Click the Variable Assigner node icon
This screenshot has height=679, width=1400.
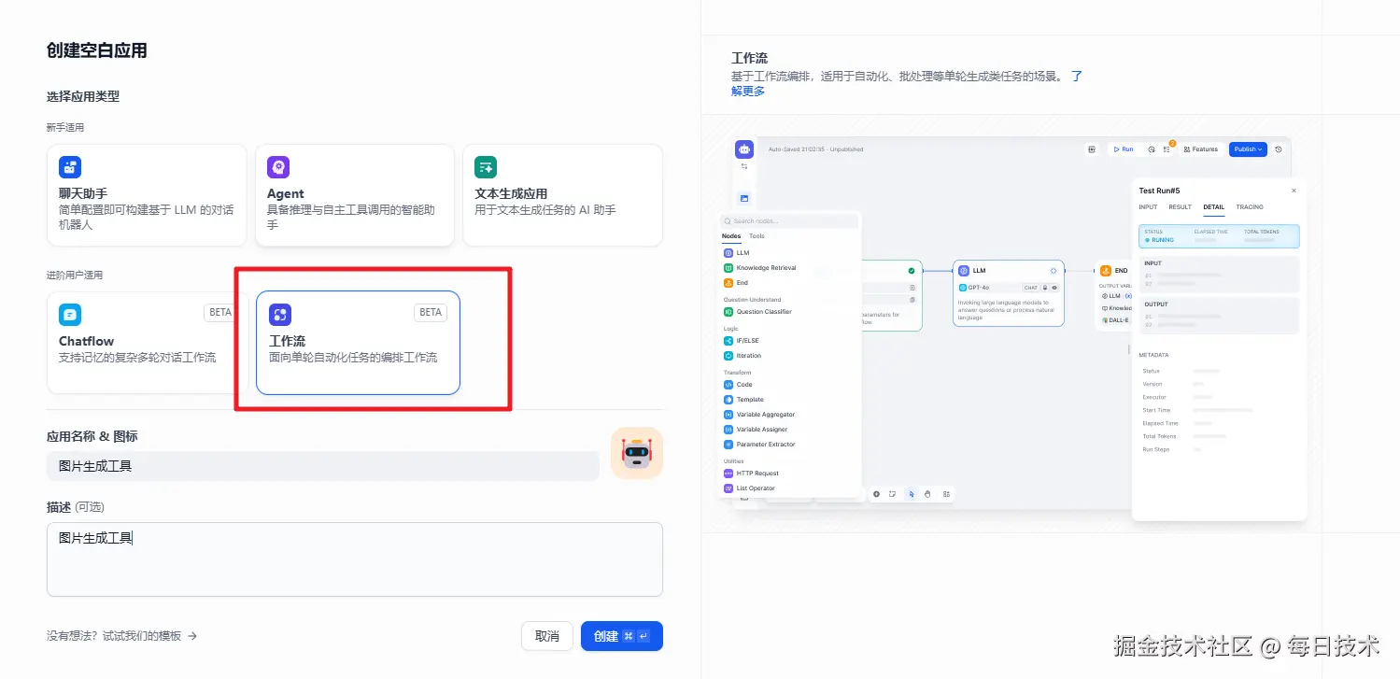pyautogui.click(x=728, y=430)
